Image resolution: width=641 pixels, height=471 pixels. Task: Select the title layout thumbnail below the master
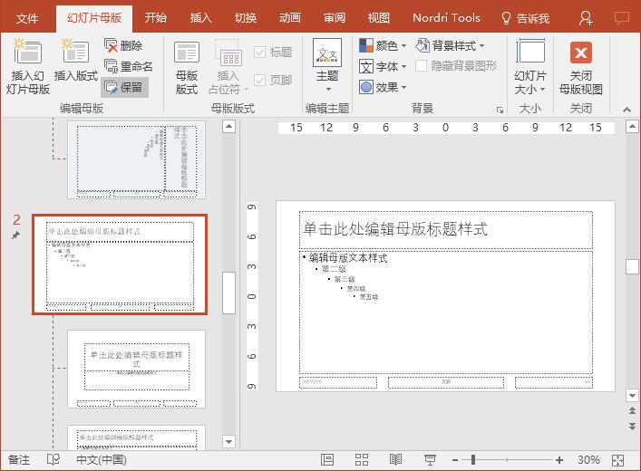[x=136, y=370]
